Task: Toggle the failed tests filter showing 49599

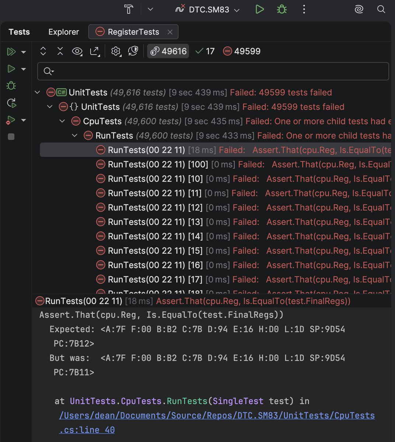Action: tap(241, 51)
